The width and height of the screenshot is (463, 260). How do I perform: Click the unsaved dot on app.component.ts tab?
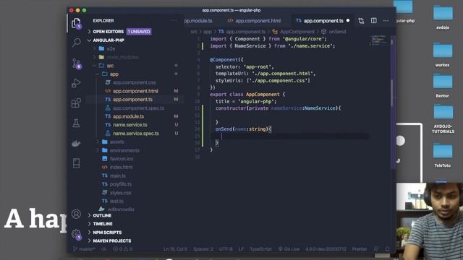348,20
